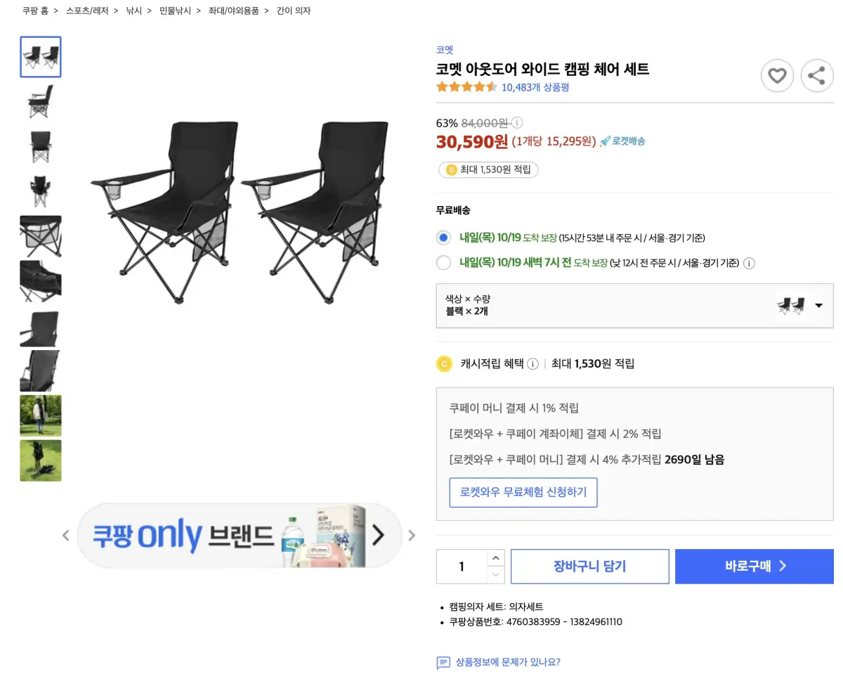Screen dimensions: 843x677
Task: Select the first chair thumbnail image
Action: [40, 57]
